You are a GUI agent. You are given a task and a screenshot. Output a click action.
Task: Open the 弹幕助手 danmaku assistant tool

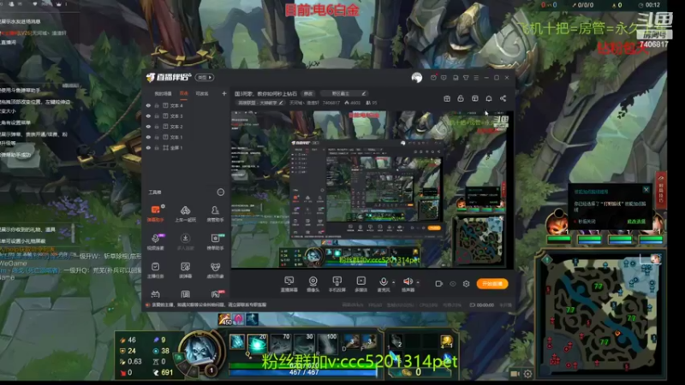(x=156, y=213)
